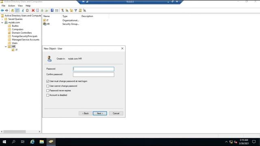Click the Add to group toolbar icon
This screenshot has width=260, height=146.
point(84,11)
